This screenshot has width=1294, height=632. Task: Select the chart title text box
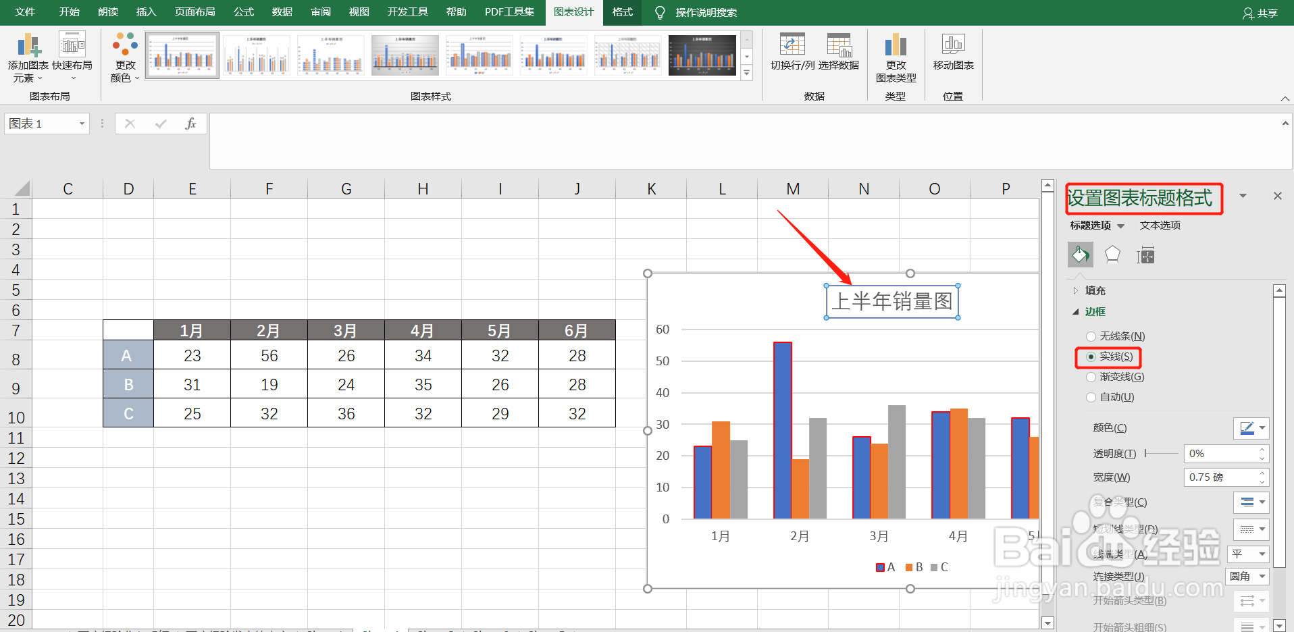(892, 301)
